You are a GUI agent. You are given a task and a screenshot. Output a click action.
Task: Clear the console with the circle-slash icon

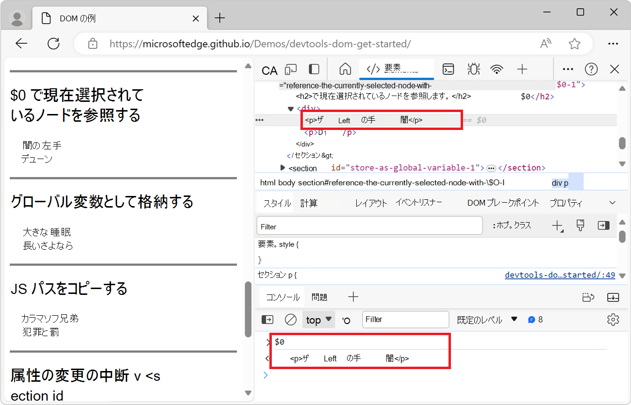tap(290, 319)
